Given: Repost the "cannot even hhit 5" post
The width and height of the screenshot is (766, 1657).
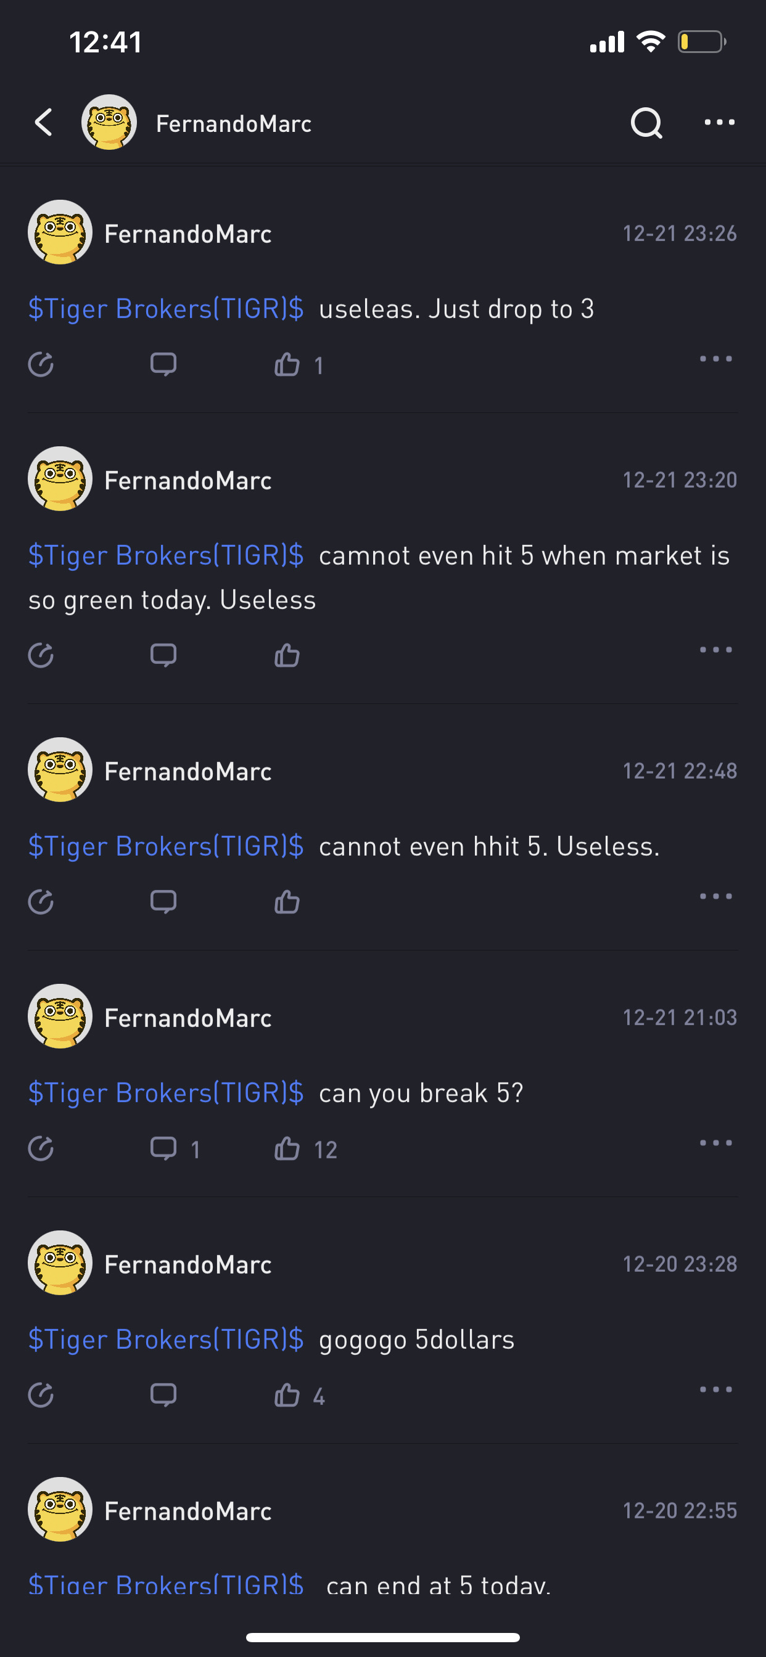Looking at the screenshot, I should coord(41,902).
